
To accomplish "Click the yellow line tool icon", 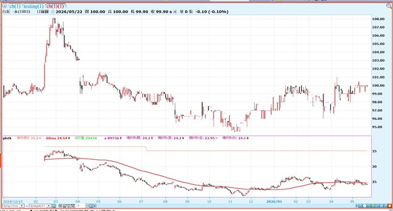I will point(369,206).
